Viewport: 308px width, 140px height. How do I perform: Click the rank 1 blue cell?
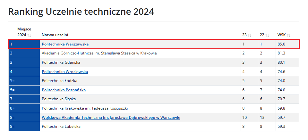[24, 44]
